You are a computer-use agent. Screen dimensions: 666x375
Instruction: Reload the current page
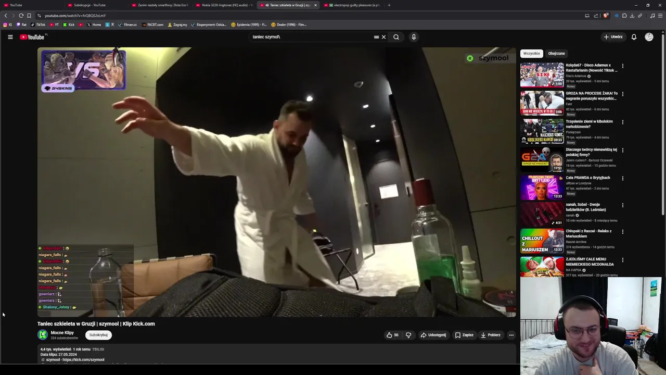coord(21,16)
